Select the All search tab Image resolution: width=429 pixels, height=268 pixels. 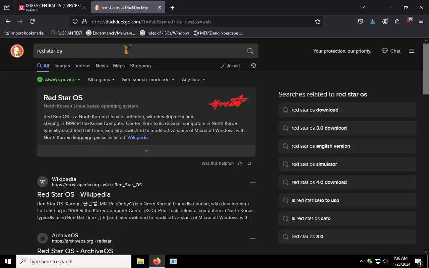[x=43, y=66]
